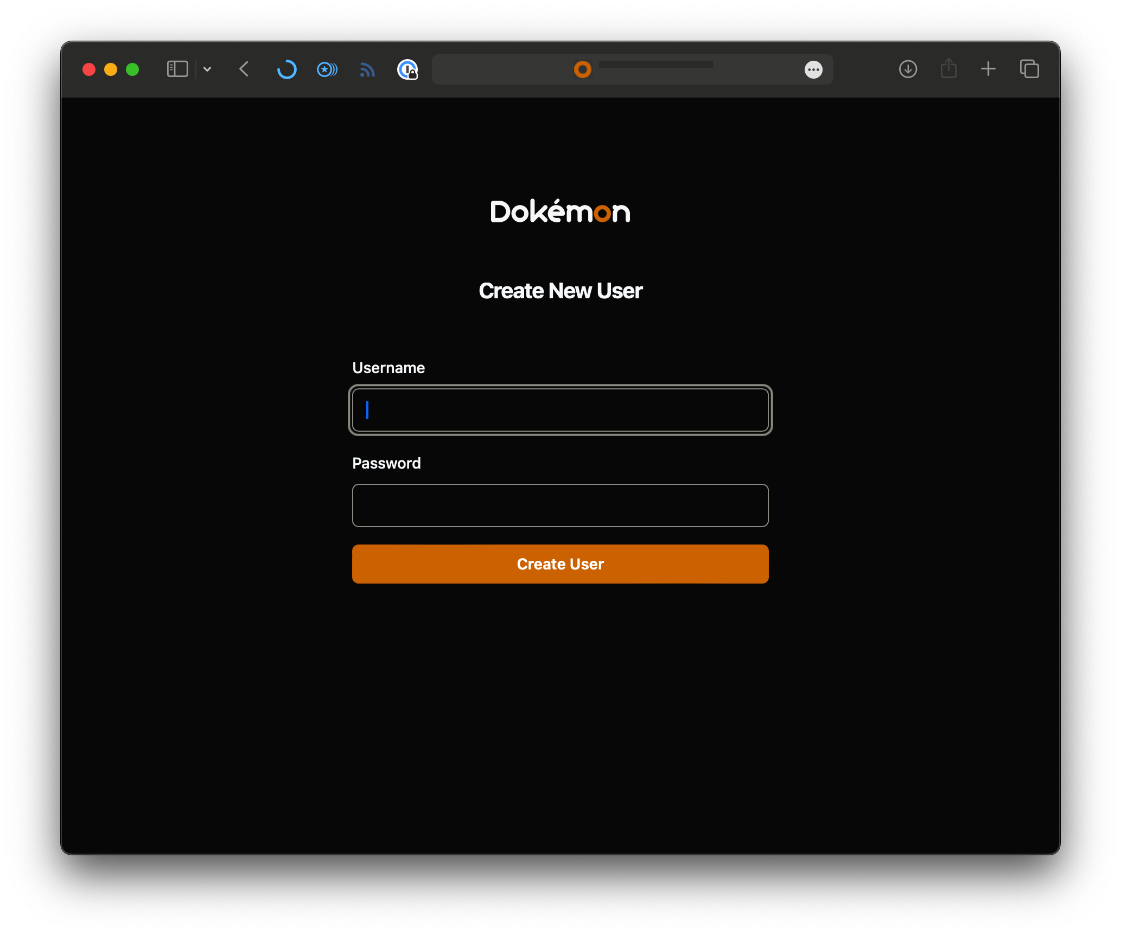The image size is (1121, 935).
Task: Open the RSS feed extension icon
Action: pyautogui.click(x=367, y=69)
